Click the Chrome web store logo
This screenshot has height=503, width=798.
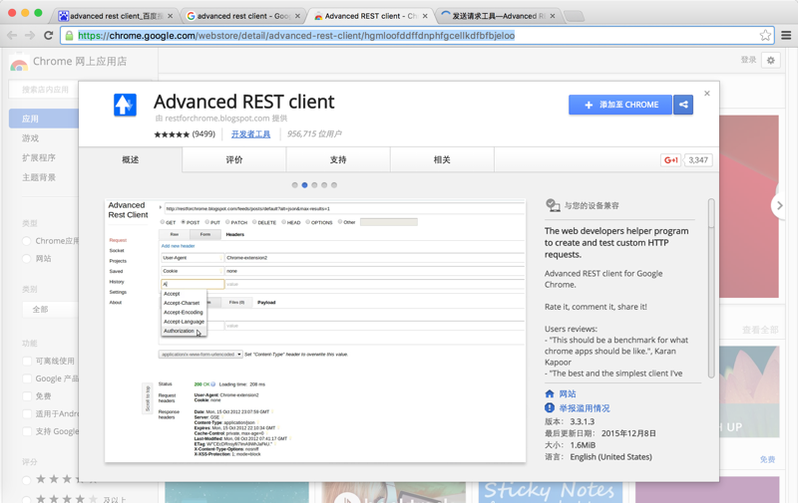click(19, 62)
